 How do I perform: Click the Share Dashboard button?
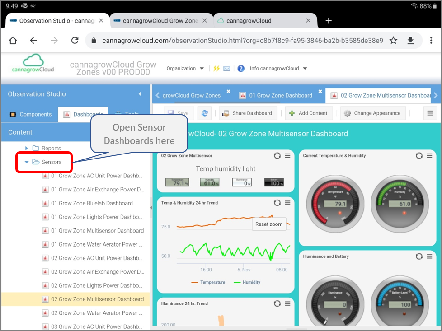247,113
